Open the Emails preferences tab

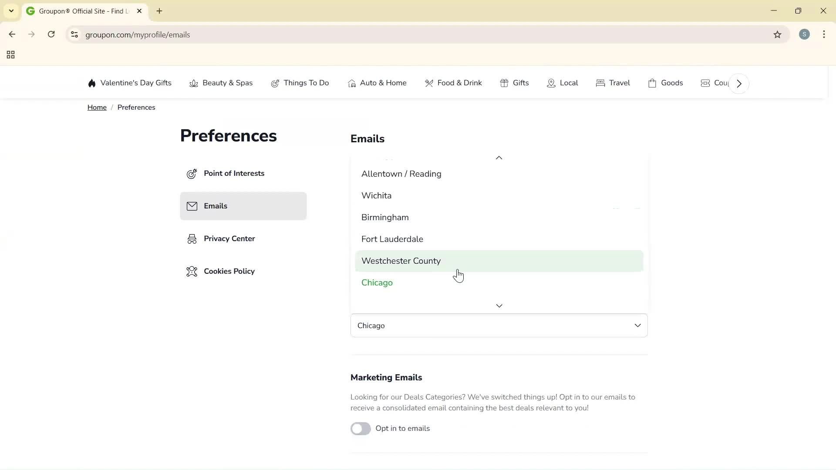pos(216,206)
